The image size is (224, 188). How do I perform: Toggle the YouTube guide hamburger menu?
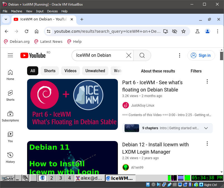click(x=10, y=55)
